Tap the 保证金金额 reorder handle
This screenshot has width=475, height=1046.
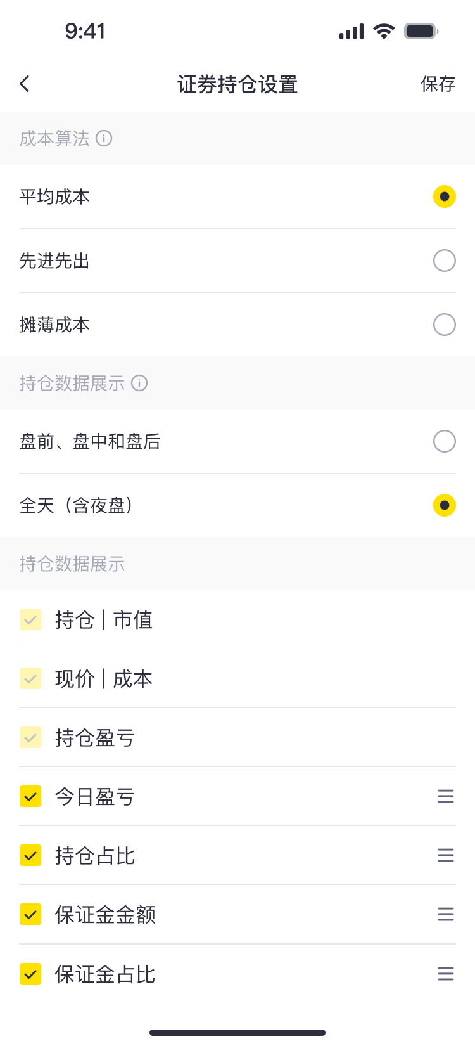click(x=446, y=914)
